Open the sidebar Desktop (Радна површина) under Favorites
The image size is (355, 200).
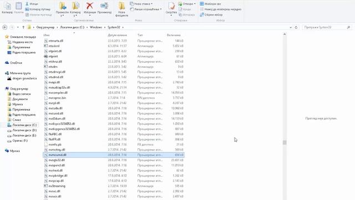[22, 52]
